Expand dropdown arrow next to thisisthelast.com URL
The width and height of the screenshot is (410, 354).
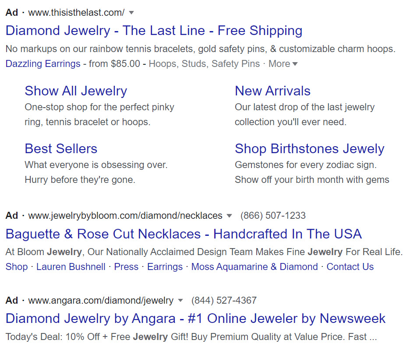131,13
